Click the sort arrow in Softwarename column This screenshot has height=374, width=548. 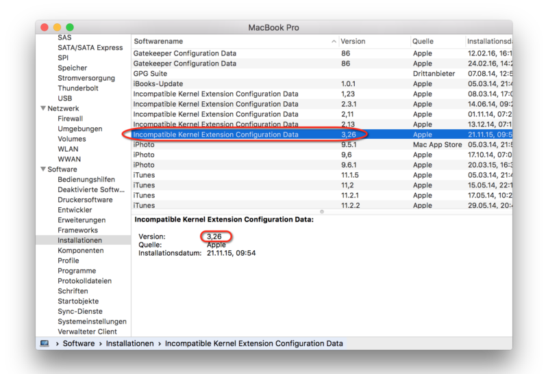click(334, 41)
